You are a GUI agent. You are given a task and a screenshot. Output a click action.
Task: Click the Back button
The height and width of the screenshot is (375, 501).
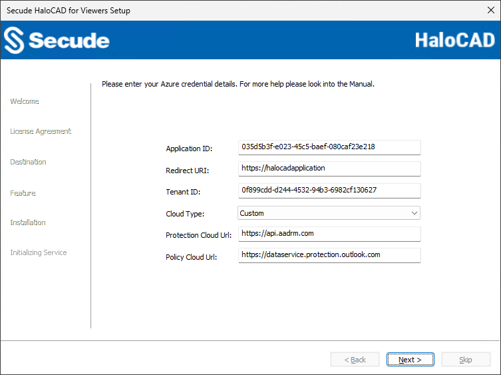point(355,360)
